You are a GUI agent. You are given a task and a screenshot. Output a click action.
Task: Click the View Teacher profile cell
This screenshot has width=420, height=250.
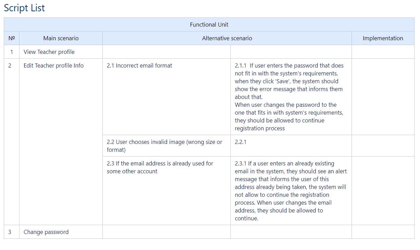[49, 52]
